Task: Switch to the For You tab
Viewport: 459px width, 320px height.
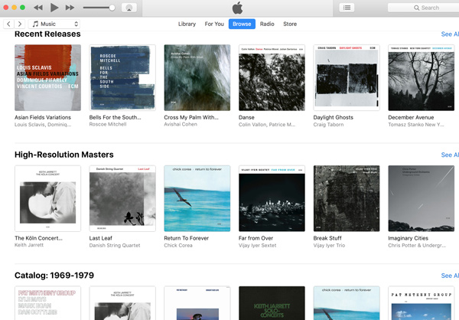Action: pos(214,24)
